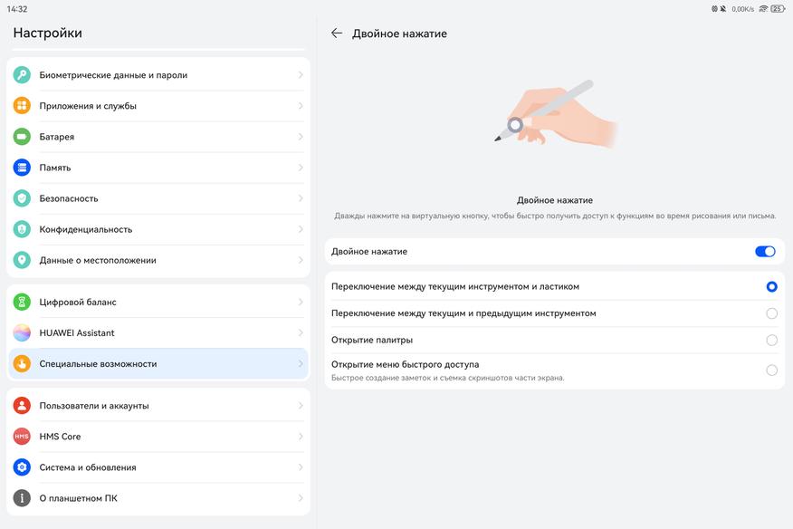Open the О планшетном ПК section
Screen dimensions: 793x529
click(x=78, y=498)
